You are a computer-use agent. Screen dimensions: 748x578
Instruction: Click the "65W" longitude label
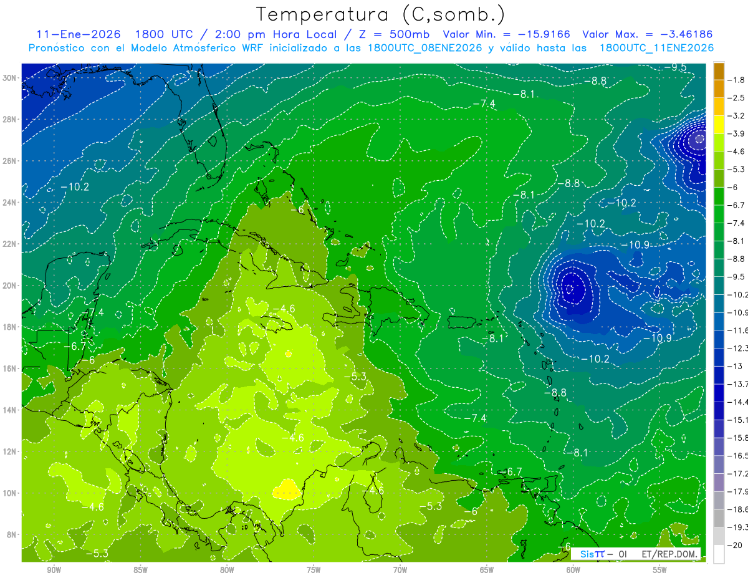coord(487,570)
